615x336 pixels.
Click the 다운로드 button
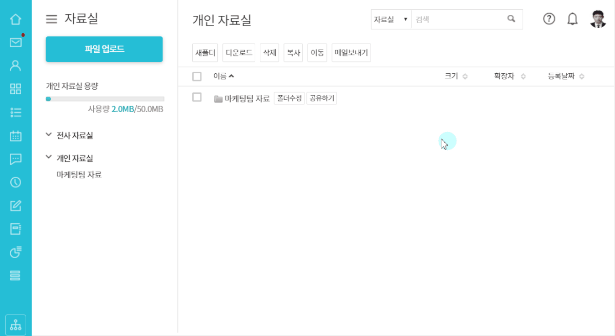click(239, 53)
